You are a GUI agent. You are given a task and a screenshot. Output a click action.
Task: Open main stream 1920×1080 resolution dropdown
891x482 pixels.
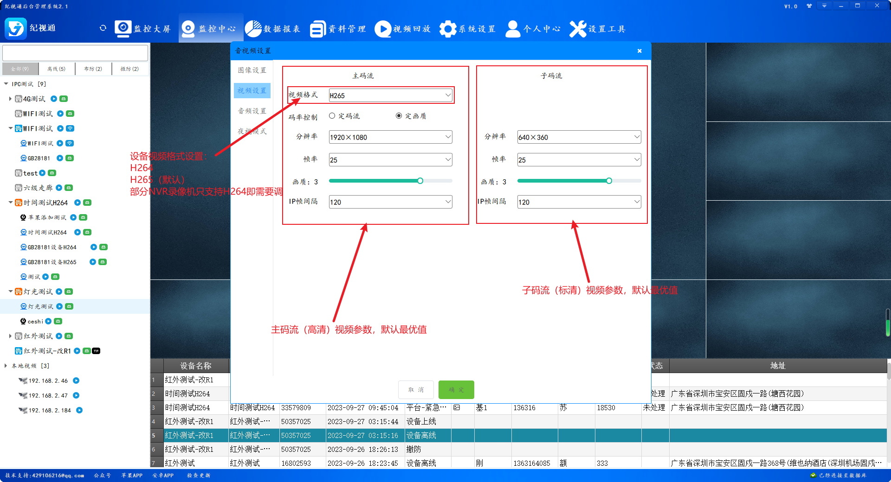(x=390, y=137)
